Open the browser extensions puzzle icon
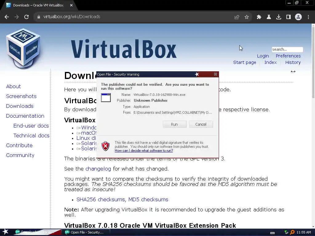The height and width of the screenshot is (236, 315). pyautogui.click(x=259, y=17)
